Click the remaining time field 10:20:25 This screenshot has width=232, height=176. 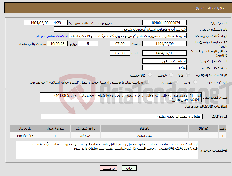(x=57, y=44)
